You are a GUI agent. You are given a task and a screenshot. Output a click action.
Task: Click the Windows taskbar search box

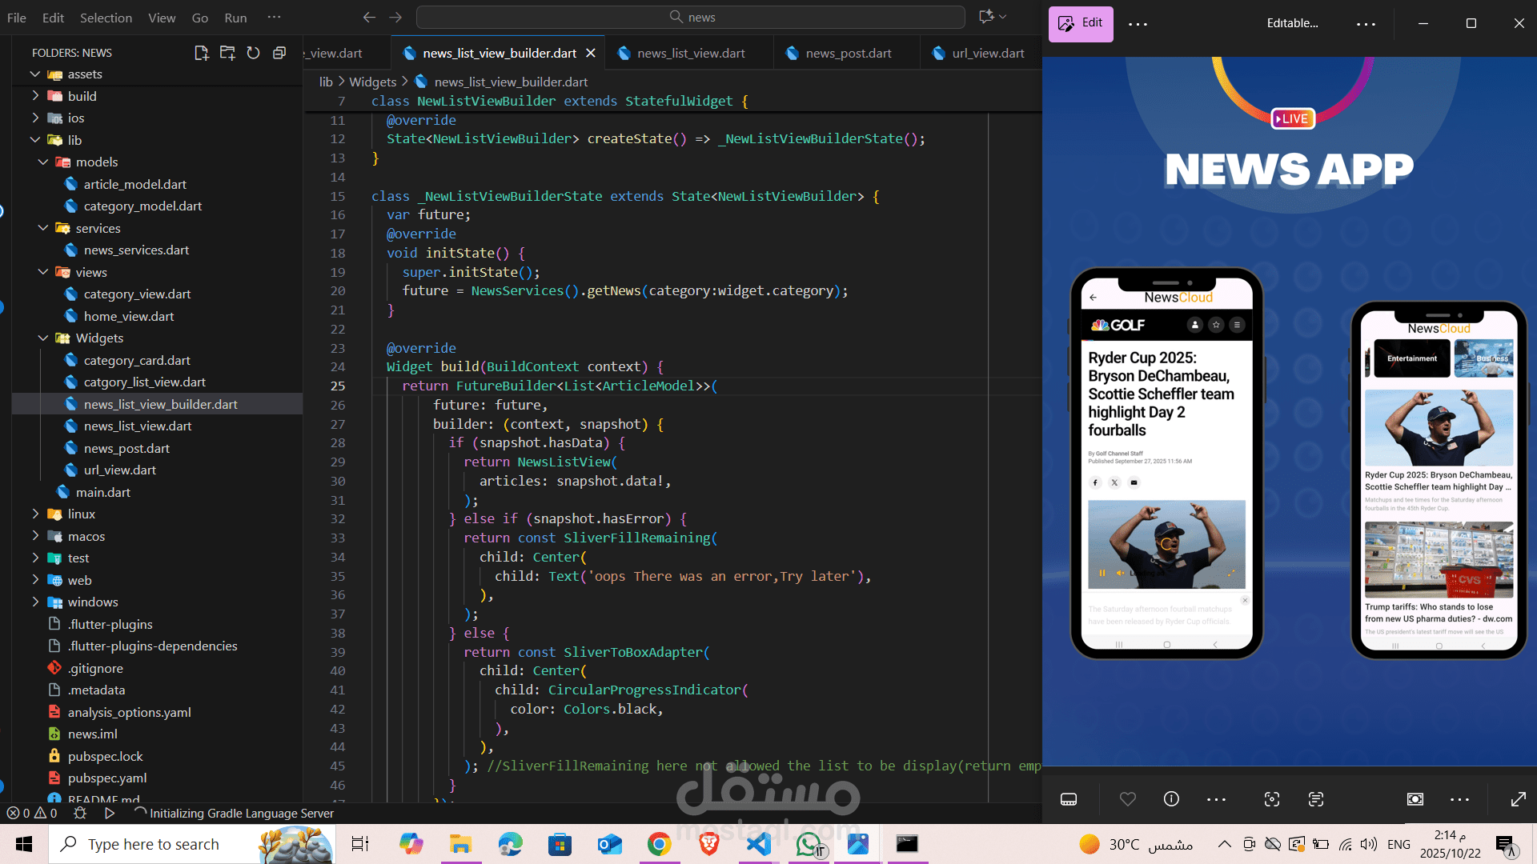pos(192,844)
